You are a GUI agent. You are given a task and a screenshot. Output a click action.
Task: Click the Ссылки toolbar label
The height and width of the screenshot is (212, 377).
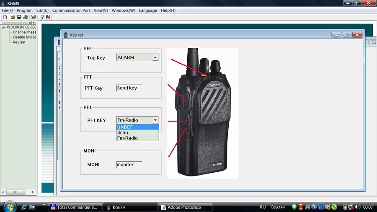277,207
